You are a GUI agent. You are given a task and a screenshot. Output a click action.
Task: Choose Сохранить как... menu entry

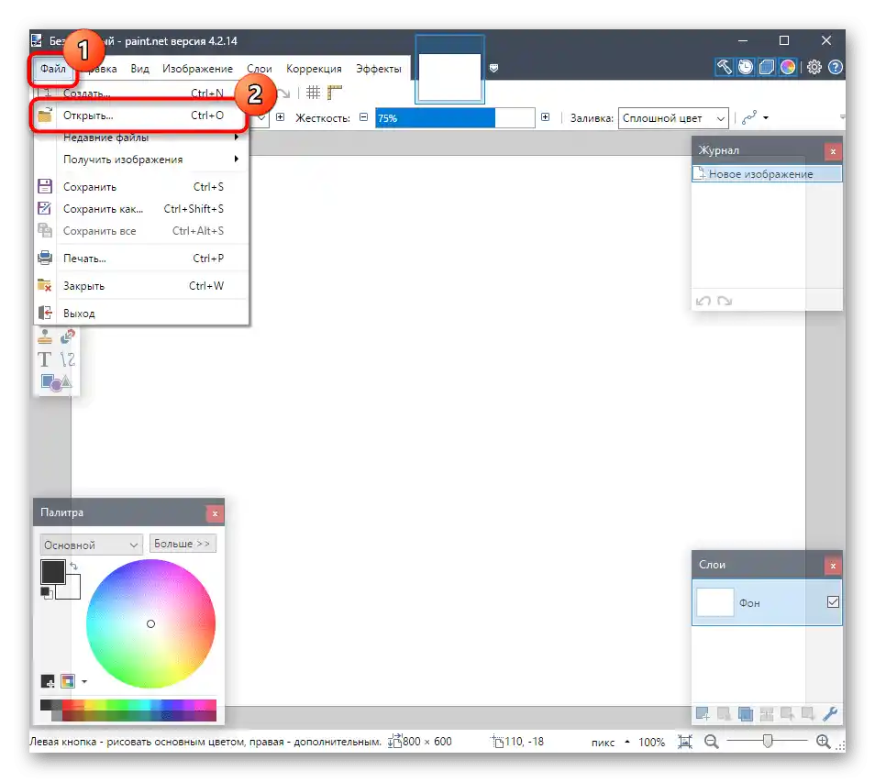tap(141, 209)
